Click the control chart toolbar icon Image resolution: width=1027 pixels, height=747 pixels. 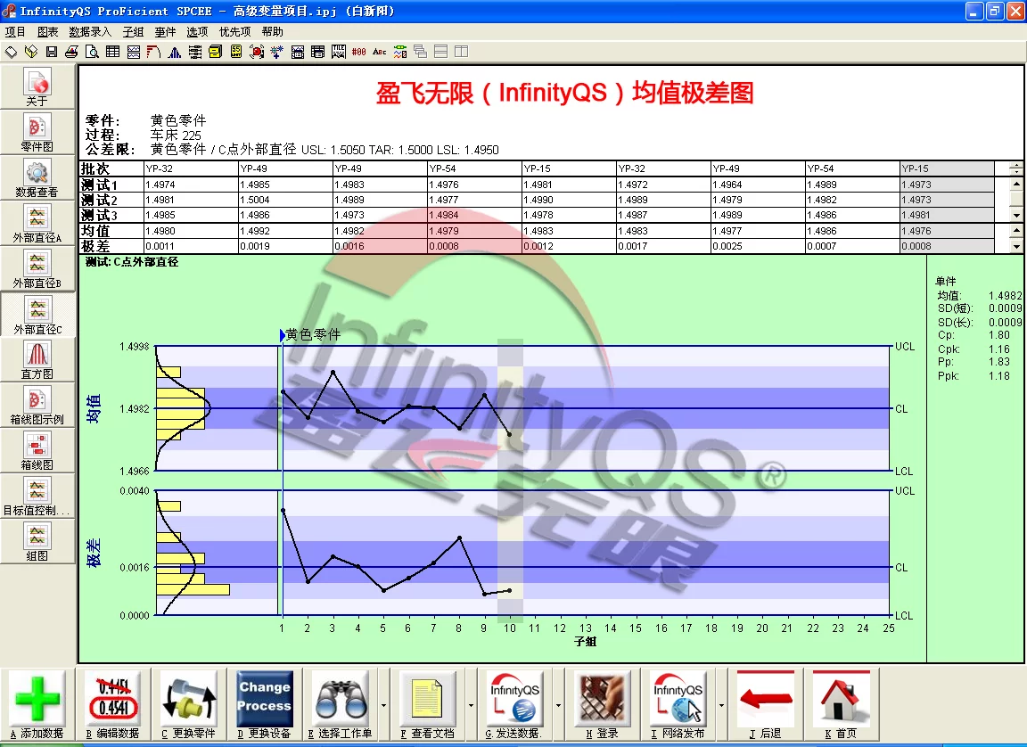click(134, 52)
